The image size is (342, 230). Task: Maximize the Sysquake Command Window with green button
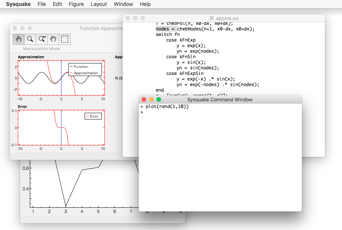tap(159, 99)
